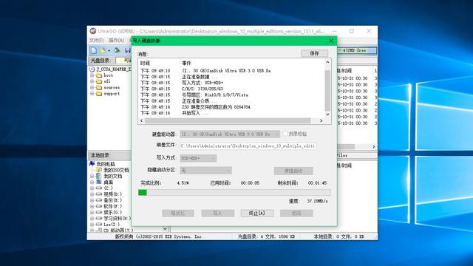
Task: Open the 文件(F) menu
Action: [96, 40]
